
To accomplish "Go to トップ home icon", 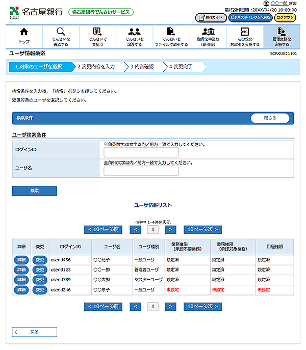I will 24,36.
